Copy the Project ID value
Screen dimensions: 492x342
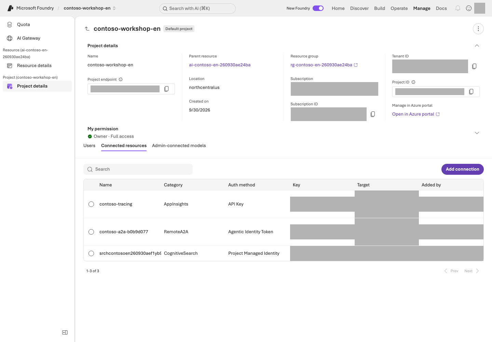click(x=471, y=92)
